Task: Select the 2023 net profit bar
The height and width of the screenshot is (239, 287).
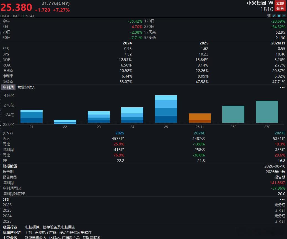Action: [x=99, y=117]
